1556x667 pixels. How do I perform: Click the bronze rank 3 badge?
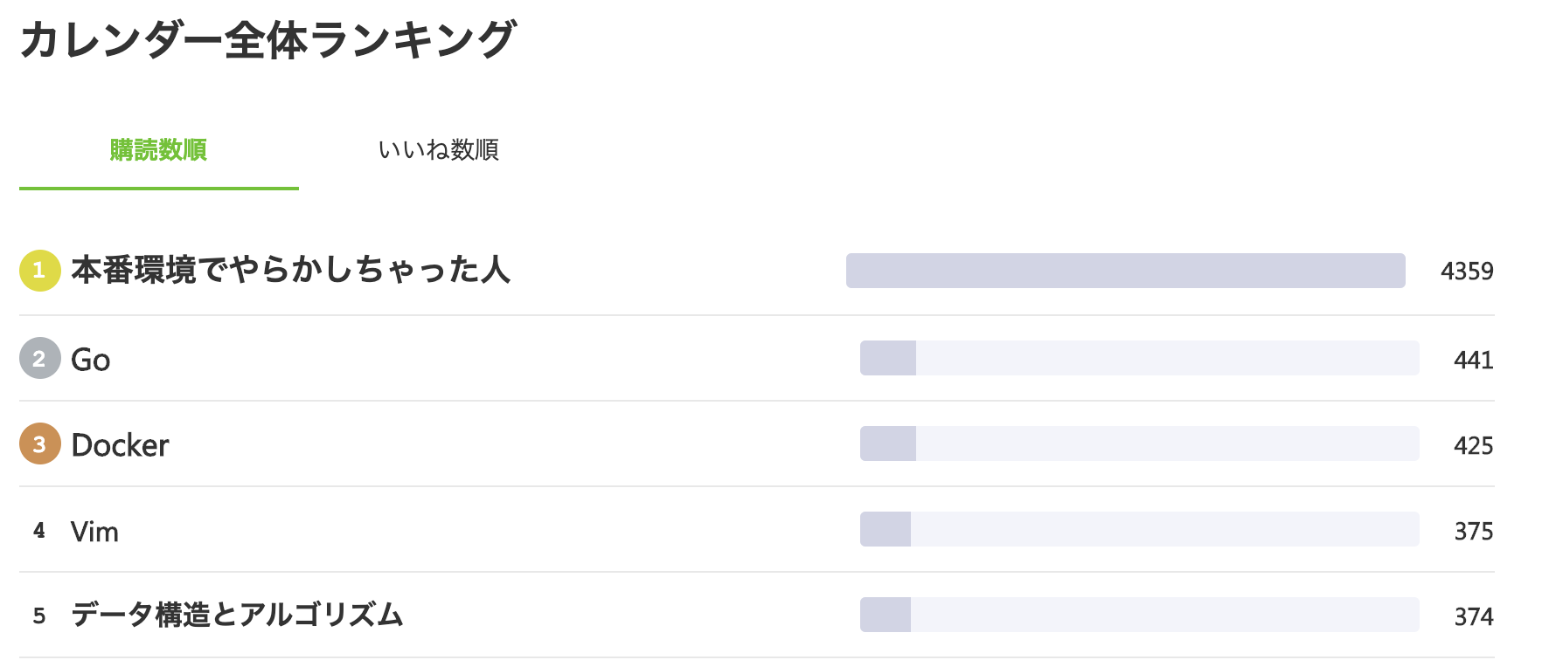(39, 444)
